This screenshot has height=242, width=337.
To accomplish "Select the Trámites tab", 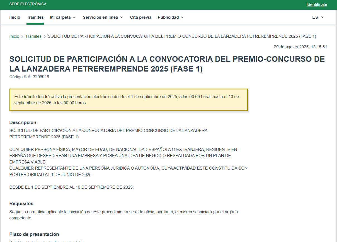I will (x=35, y=17).
